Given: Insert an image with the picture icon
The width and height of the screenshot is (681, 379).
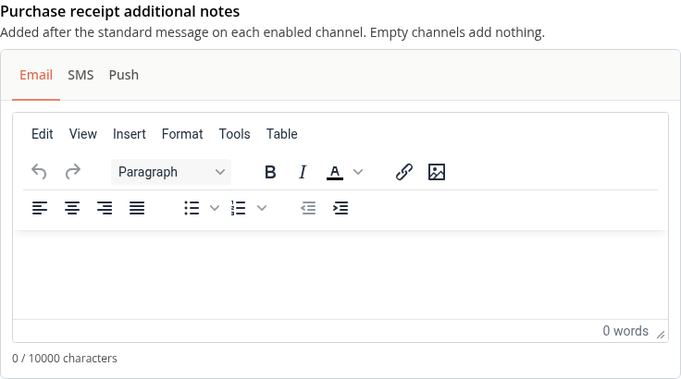Looking at the screenshot, I should (x=437, y=172).
